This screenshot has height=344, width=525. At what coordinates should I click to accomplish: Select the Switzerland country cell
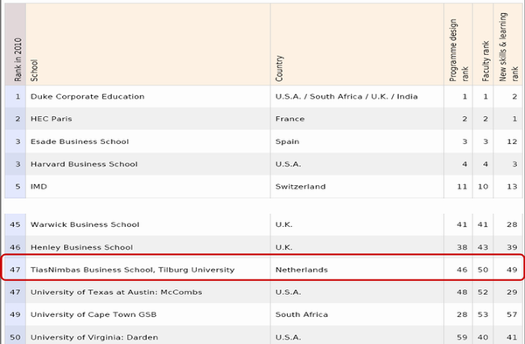[300, 187]
